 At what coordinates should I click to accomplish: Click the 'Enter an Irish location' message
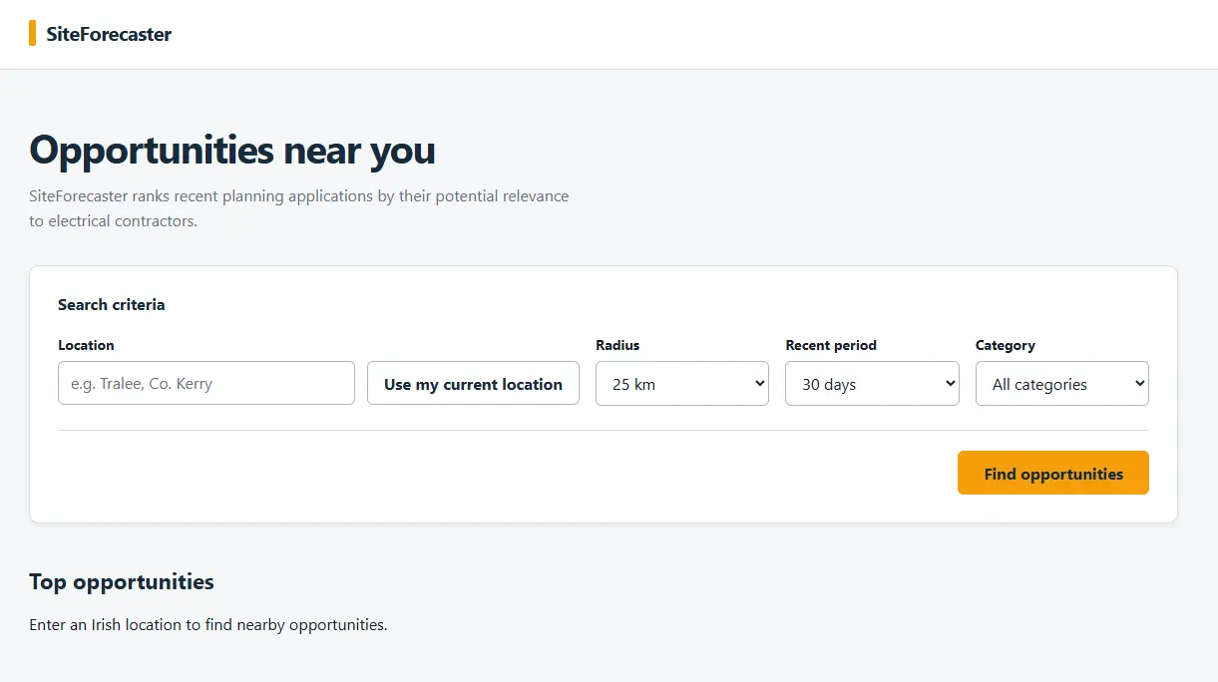click(208, 625)
